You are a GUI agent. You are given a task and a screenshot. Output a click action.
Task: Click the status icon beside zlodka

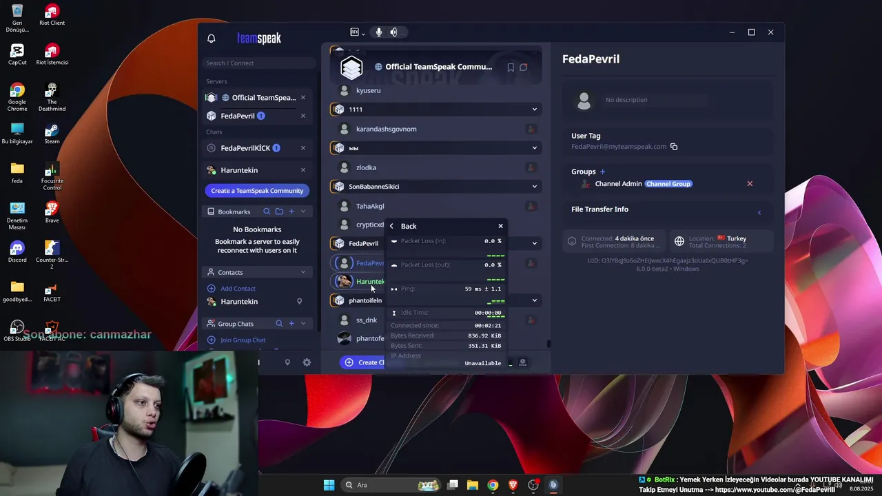click(531, 167)
